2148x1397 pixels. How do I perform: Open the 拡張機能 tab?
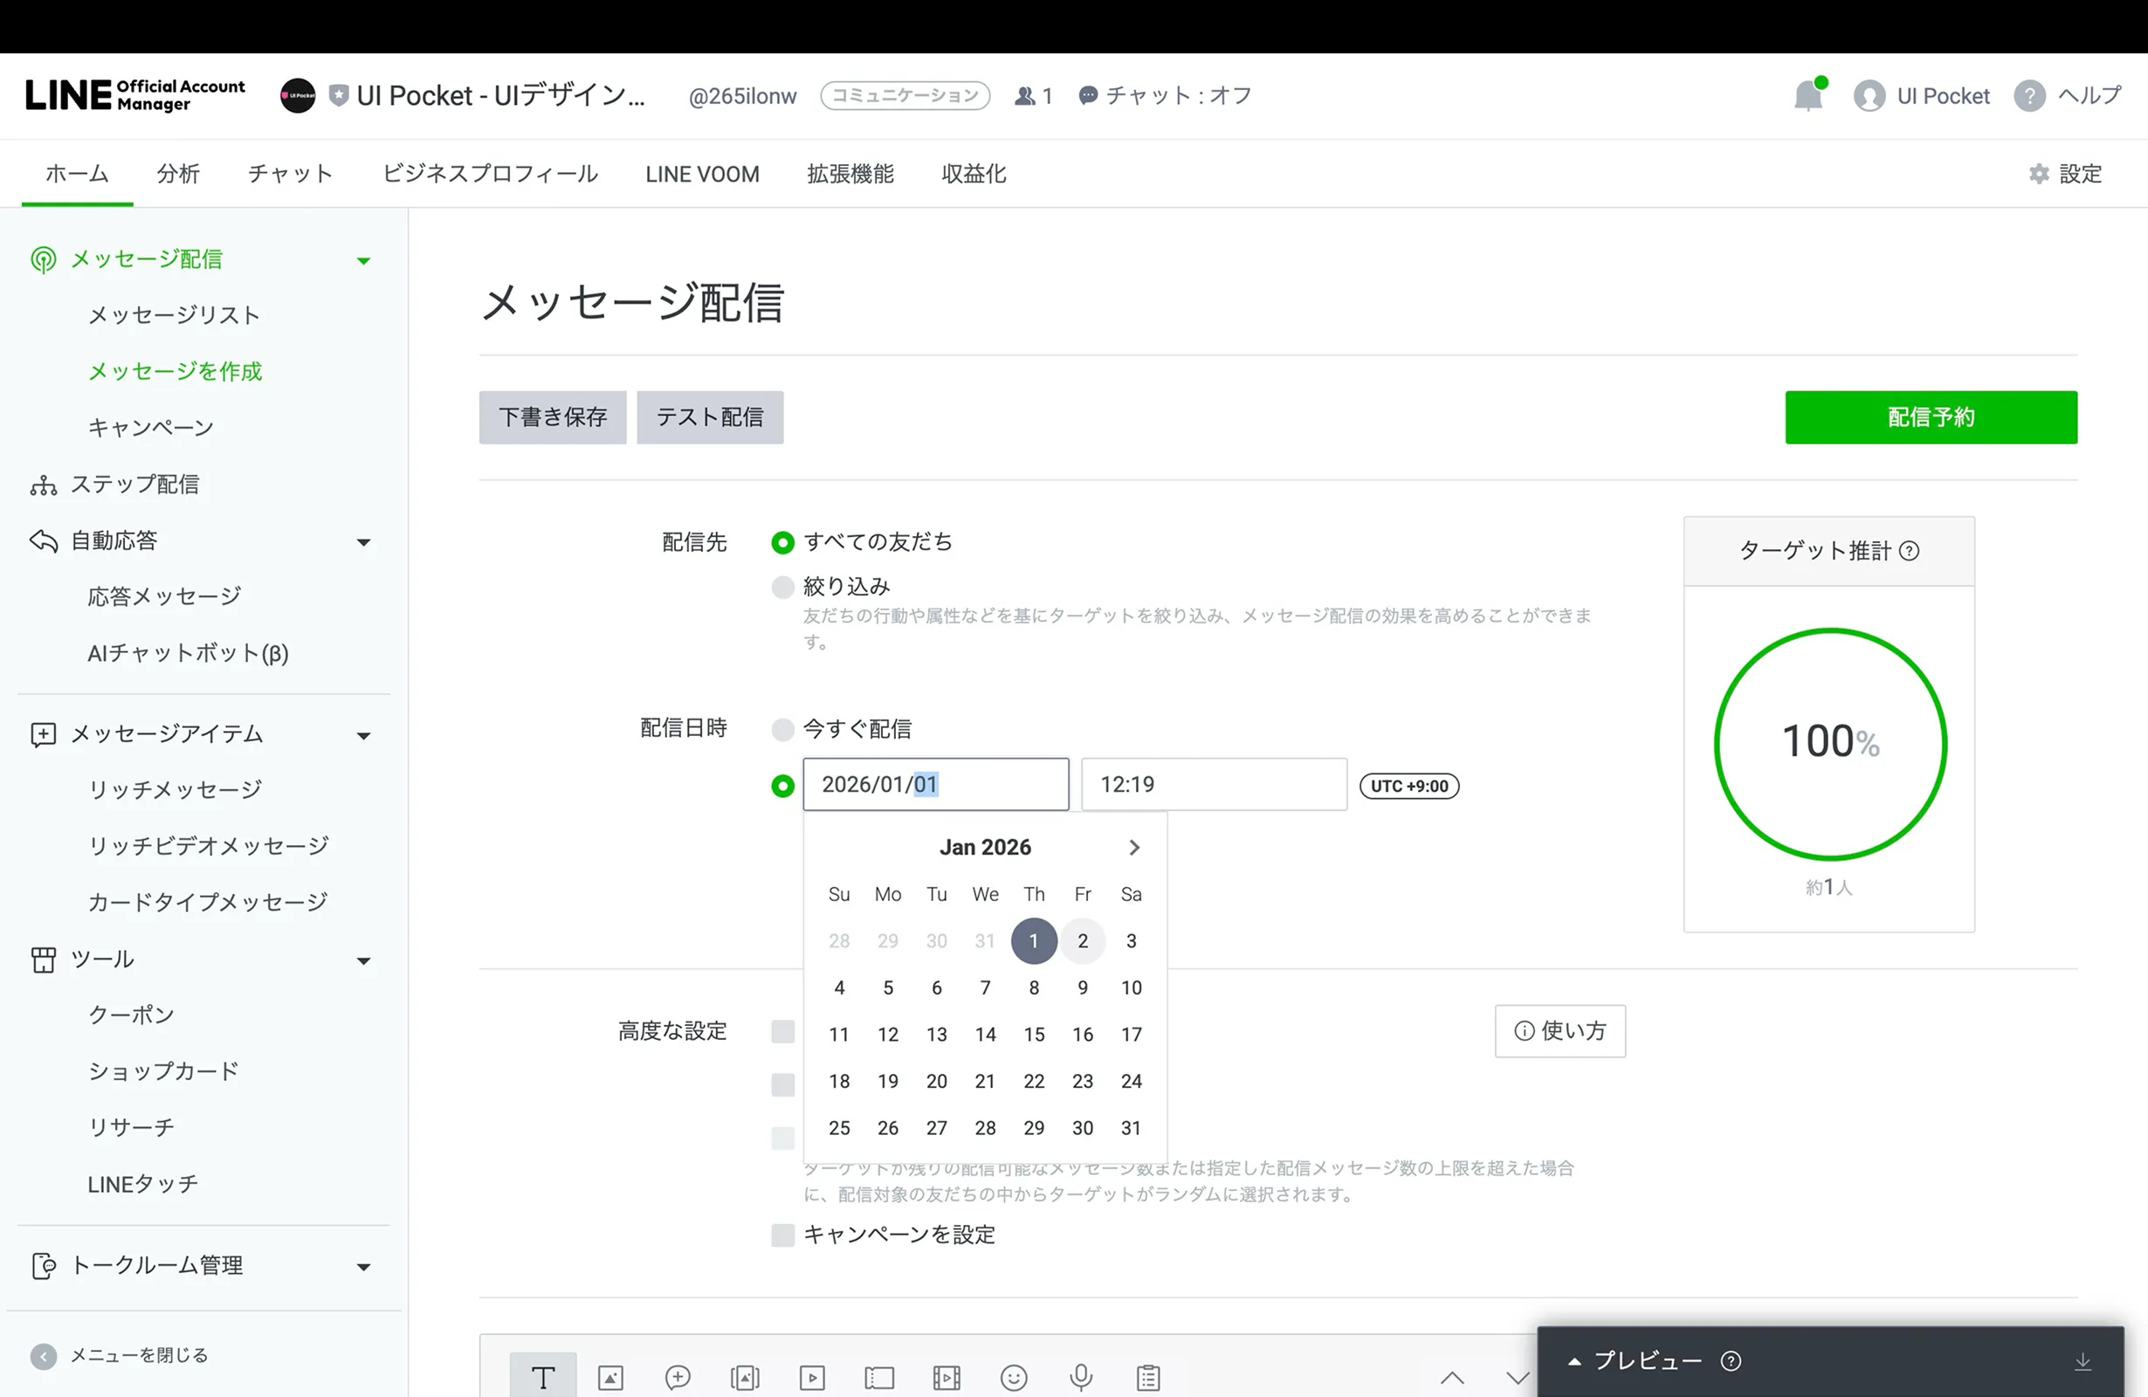point(850,173)
